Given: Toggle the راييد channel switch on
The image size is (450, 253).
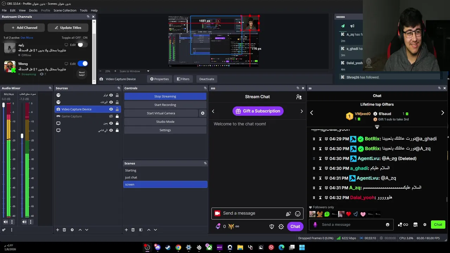Looking at the screenshot, I should click(x=82, y=45).
